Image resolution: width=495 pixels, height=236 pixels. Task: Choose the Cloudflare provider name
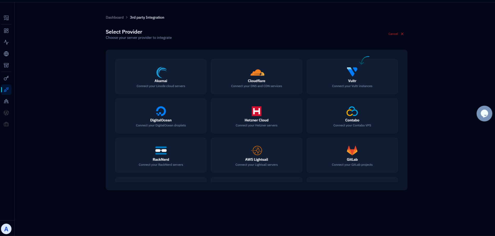(x=256, y=81)
